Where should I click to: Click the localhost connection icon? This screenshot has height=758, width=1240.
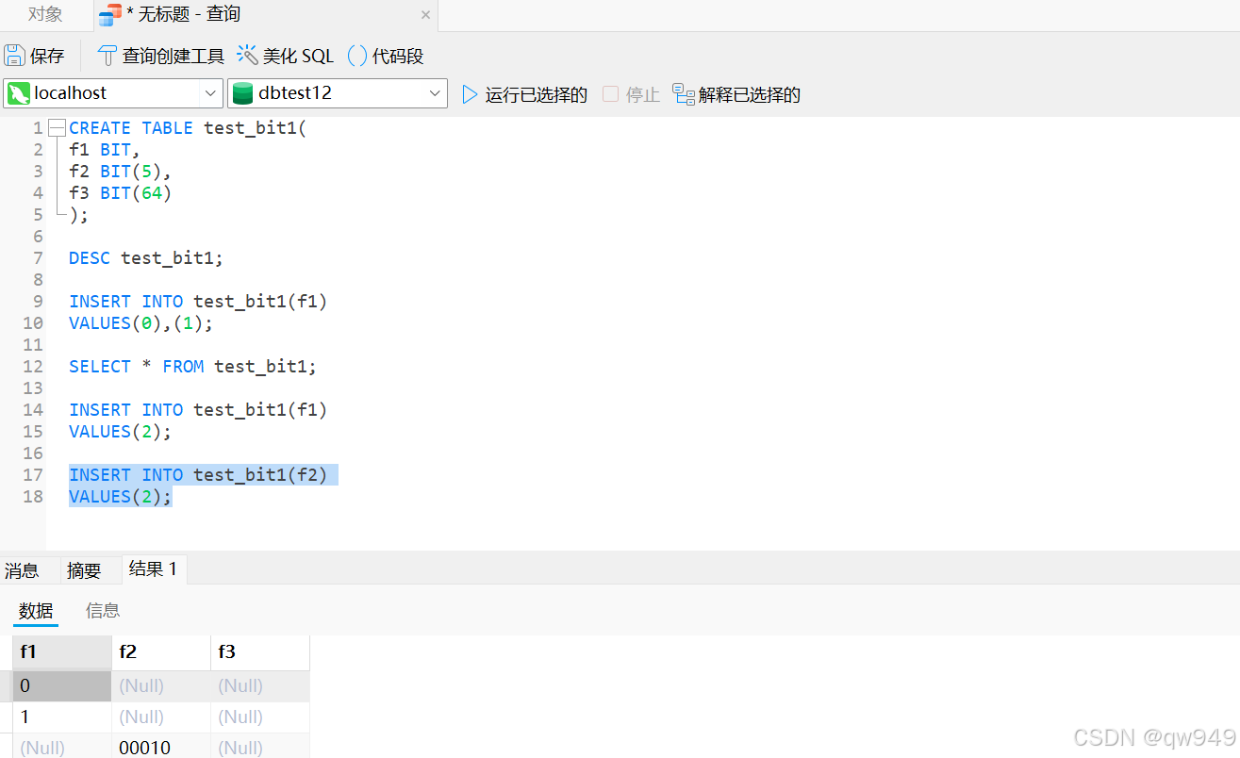tap(19, 93)
